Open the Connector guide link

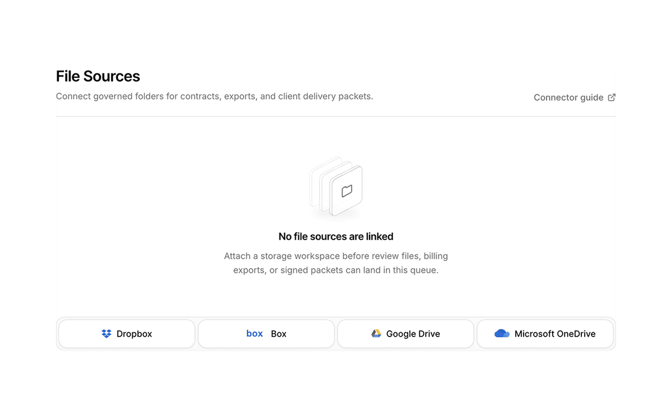tap(575, 97)
